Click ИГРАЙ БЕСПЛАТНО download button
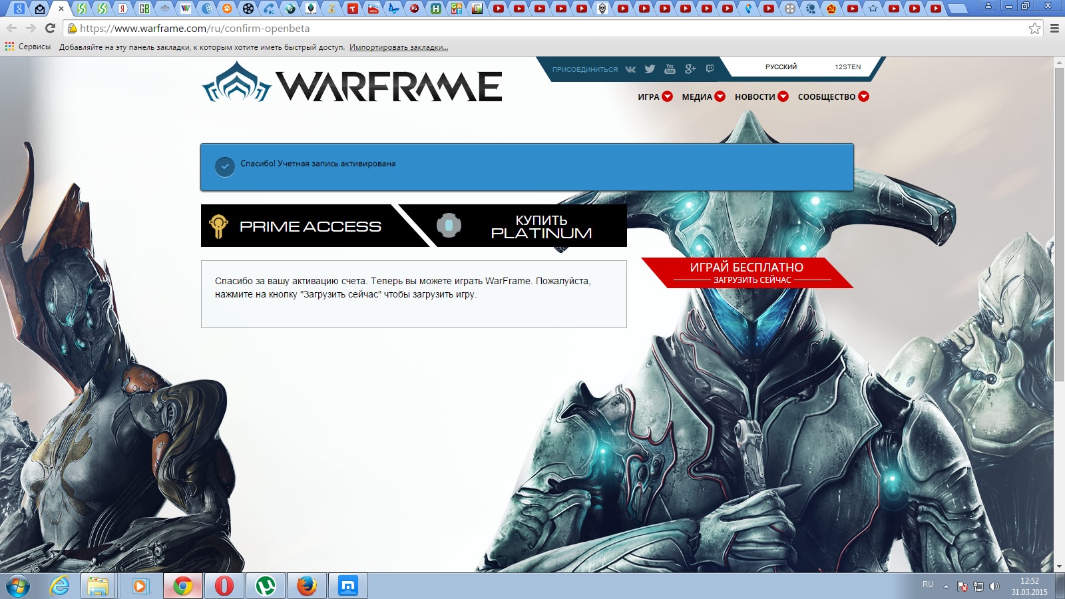 coord(747,273)
